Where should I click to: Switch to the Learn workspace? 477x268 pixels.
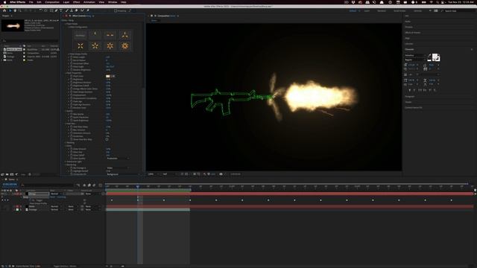(367, 11)
